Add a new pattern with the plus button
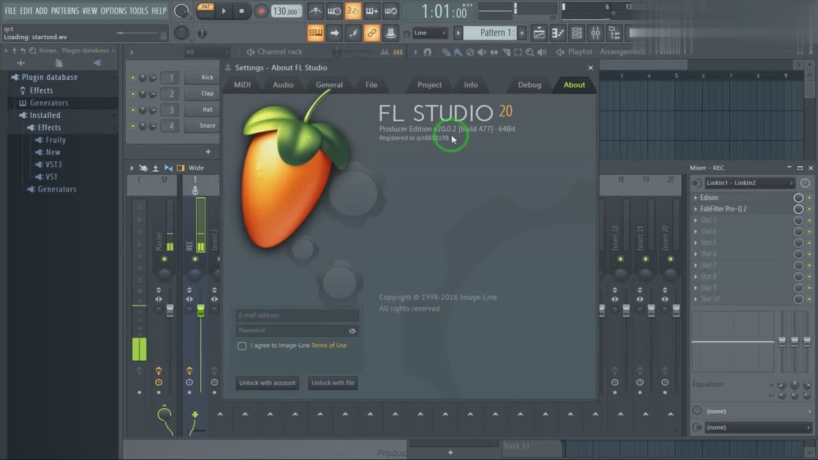 point(521,33)
